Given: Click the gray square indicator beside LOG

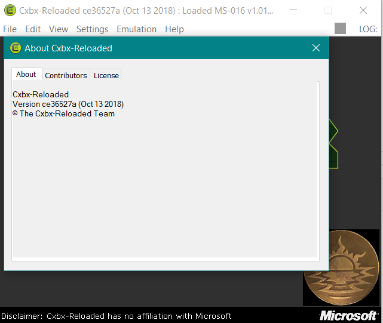Looking at the screenshot, I should [x=340, y=28].
